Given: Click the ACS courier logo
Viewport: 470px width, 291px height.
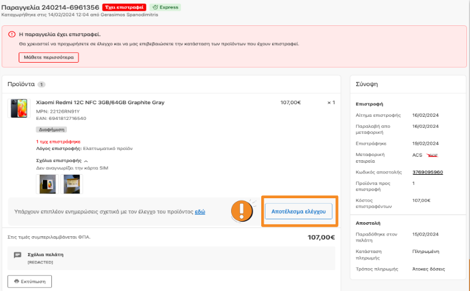Looking at the screenshot, I should tap(432, 155).
